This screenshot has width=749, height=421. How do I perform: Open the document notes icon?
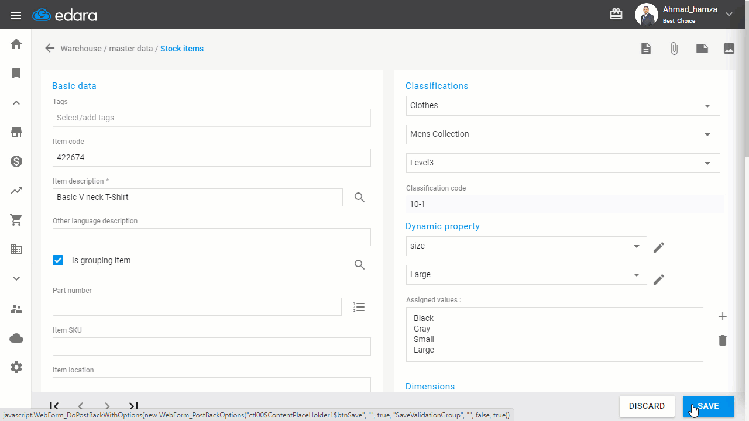tap(646, 49)
